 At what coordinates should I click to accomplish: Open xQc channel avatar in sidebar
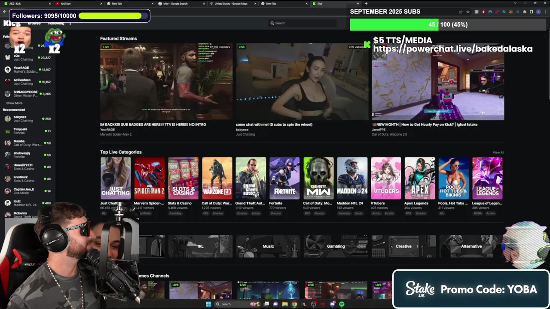click(8, 58)
